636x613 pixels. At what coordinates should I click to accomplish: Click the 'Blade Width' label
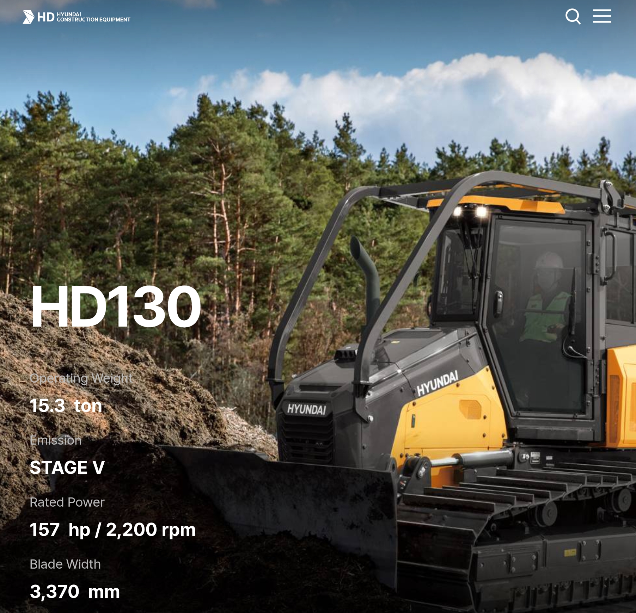(65, 564)
